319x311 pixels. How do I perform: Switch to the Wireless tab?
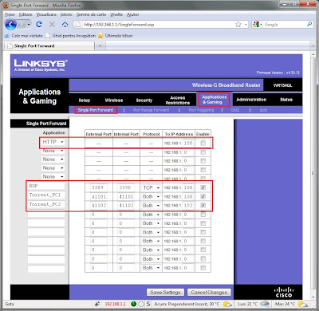coord(114,100)
